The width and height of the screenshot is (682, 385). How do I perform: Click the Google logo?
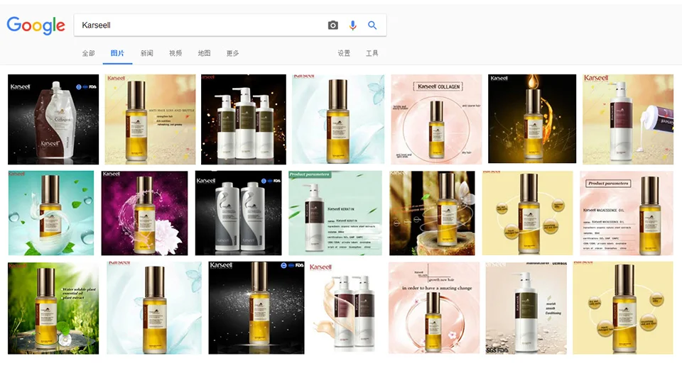click(36, 26)
